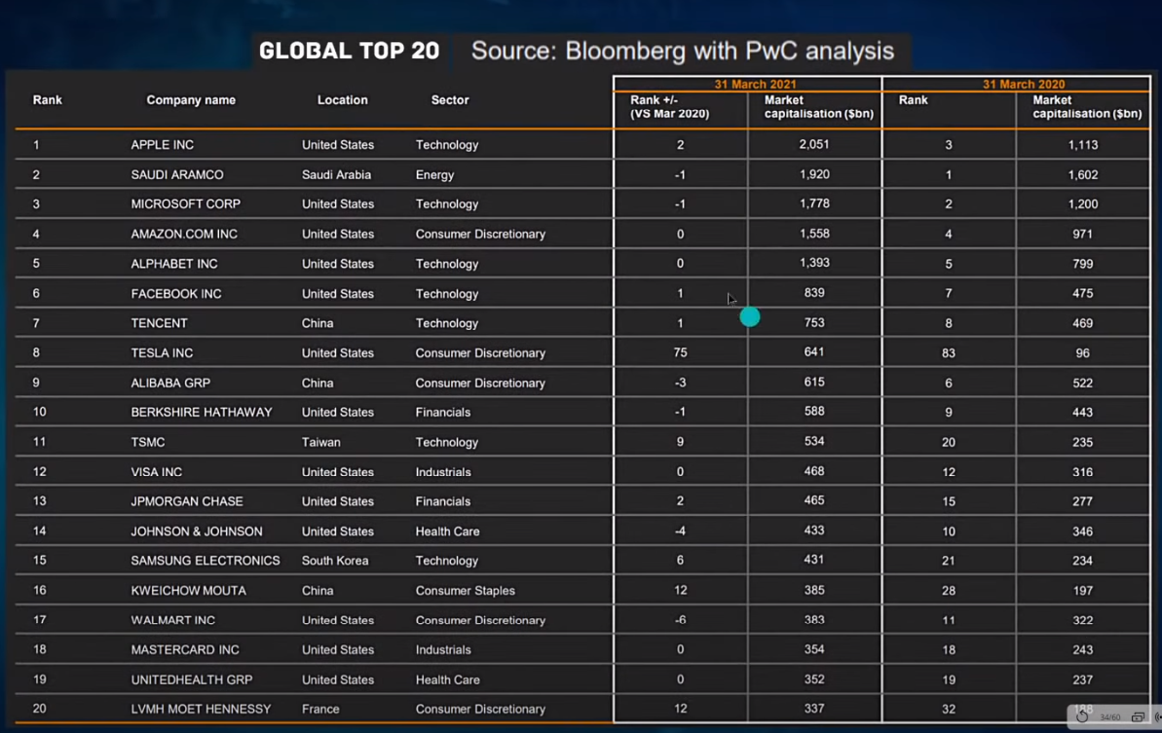Select TENCENT company name

coord(160,323)
